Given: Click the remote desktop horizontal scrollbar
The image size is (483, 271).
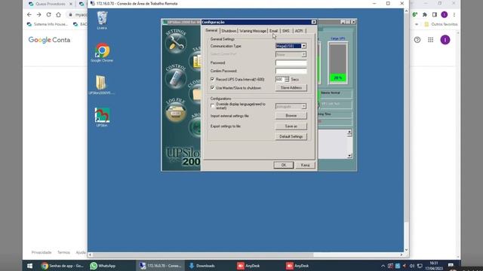Looking at the screenshot, I should [x=203, y=254].
